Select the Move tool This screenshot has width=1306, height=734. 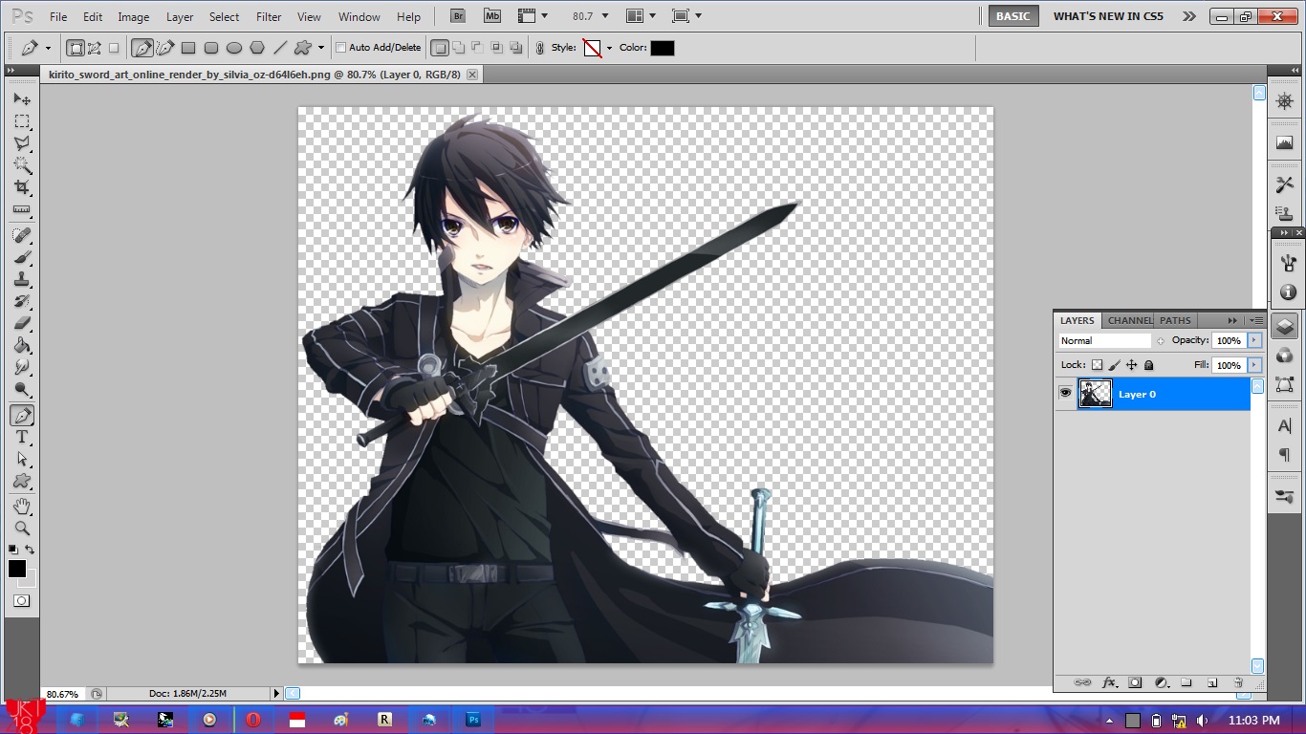[x=22, y=99]
